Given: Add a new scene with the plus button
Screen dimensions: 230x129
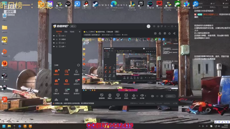Looking at the screenshot, I should pyautogui.click(x=80, y=32).
